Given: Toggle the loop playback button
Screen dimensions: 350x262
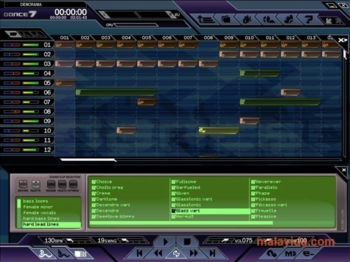Looking at the screenshot, I should tap(176, 253).
